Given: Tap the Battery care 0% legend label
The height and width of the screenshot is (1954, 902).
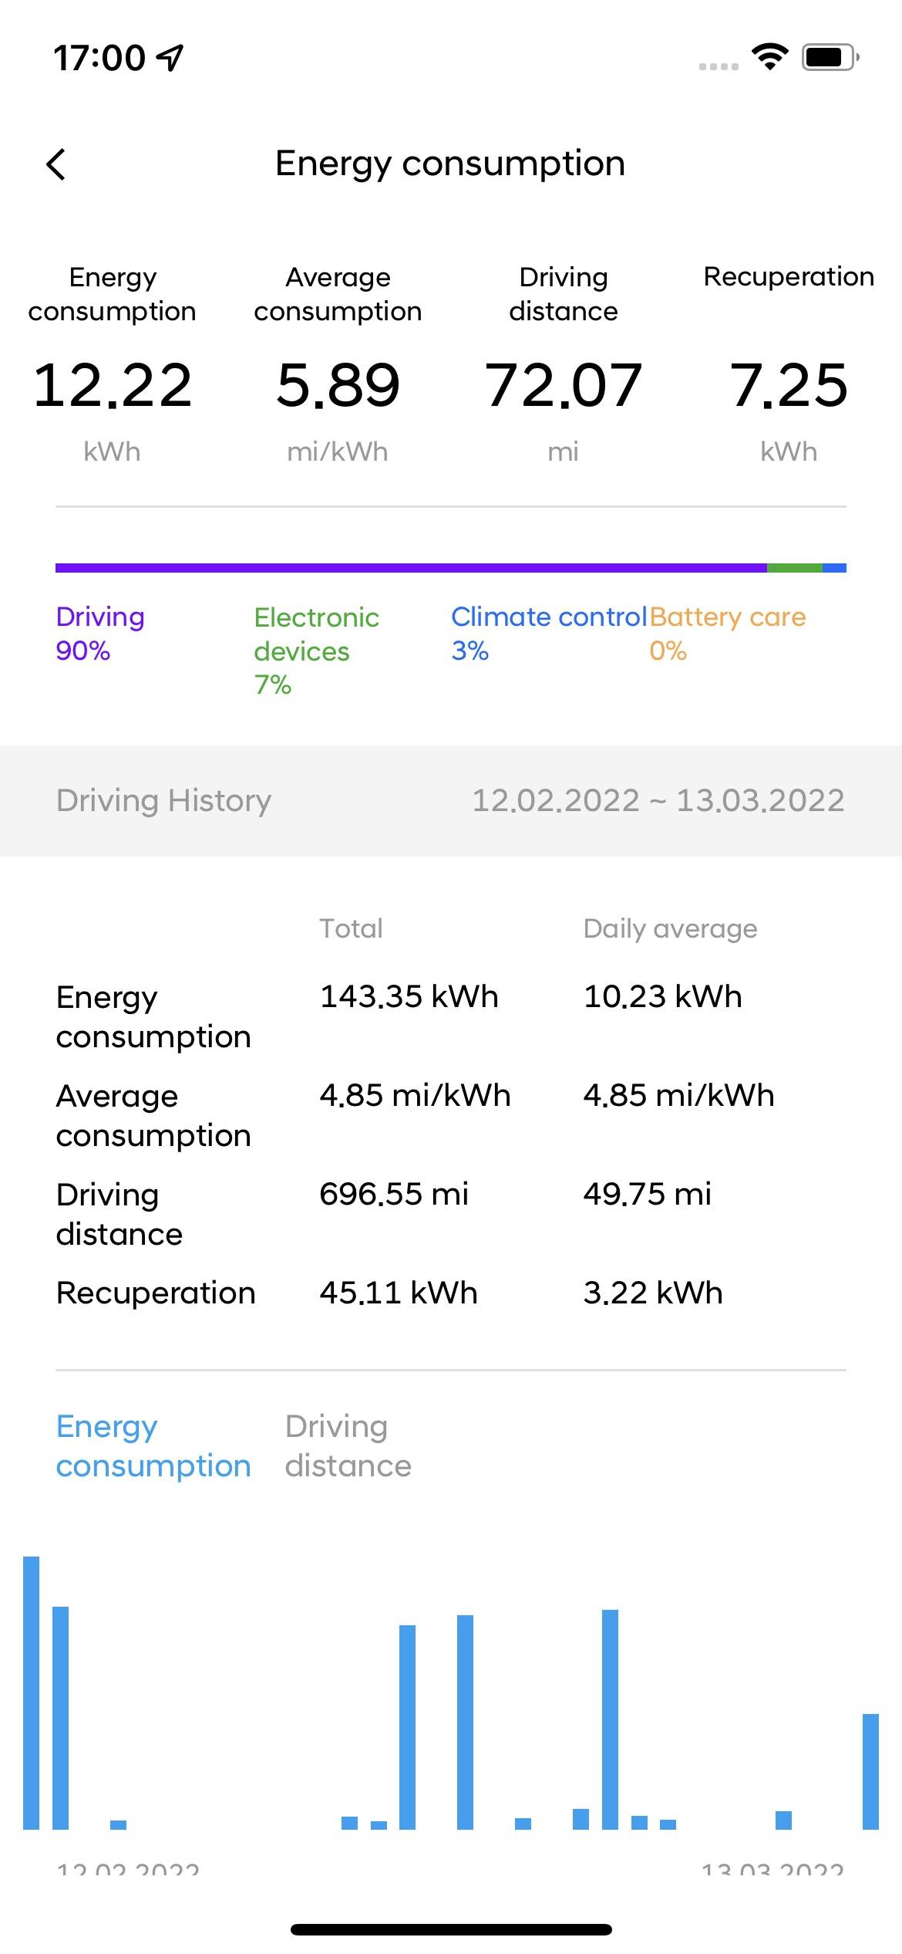Looking at the screenshot, I should click(727, 634).
